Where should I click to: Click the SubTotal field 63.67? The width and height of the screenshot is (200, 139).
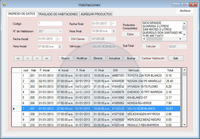coord(178,47)
